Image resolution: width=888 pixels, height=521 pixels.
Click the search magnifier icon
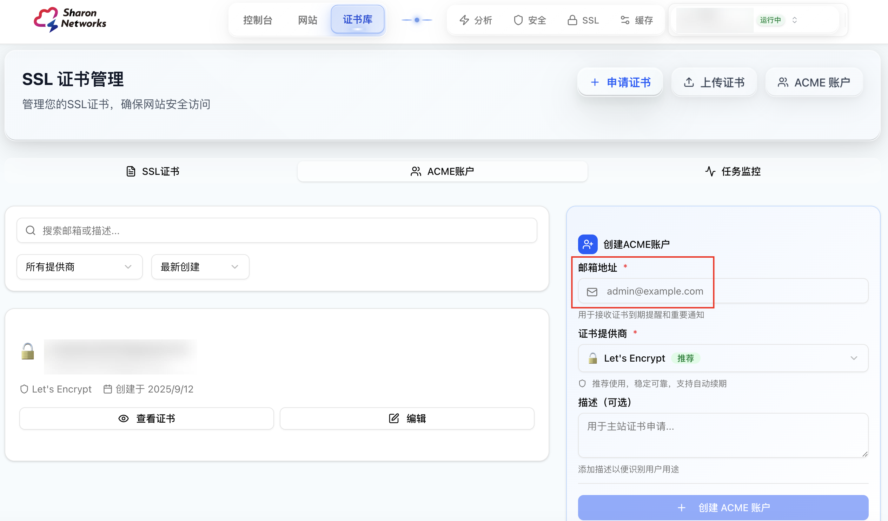[x=31, y=230]
